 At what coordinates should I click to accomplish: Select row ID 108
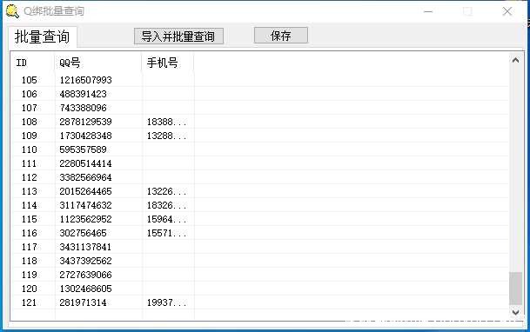click(x=30, y=122)
